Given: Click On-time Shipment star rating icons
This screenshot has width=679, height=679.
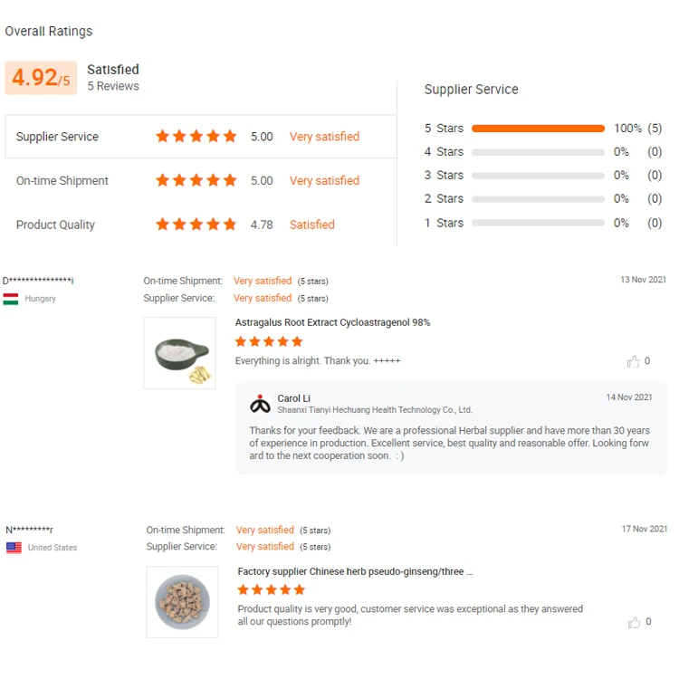Looking at the screenshot, I should click(196, 181).
